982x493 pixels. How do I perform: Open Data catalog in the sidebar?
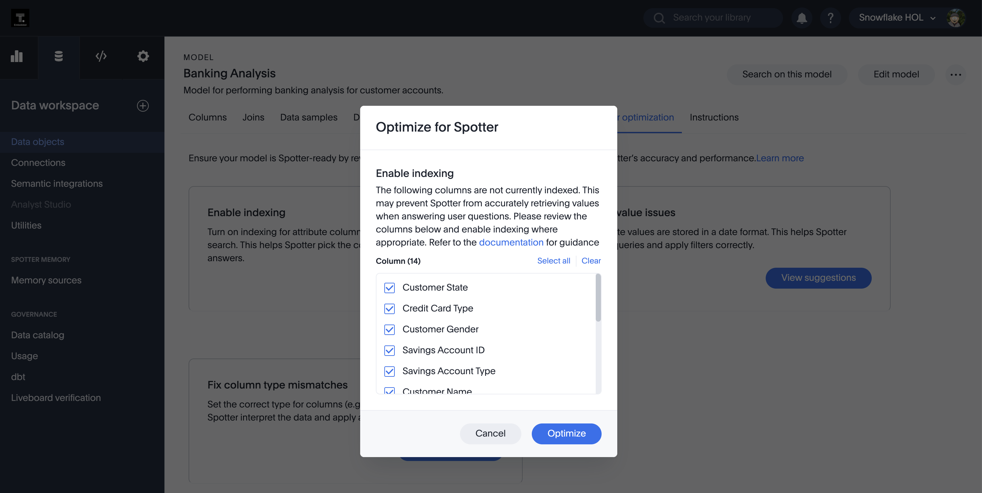[x=82, y=335]
